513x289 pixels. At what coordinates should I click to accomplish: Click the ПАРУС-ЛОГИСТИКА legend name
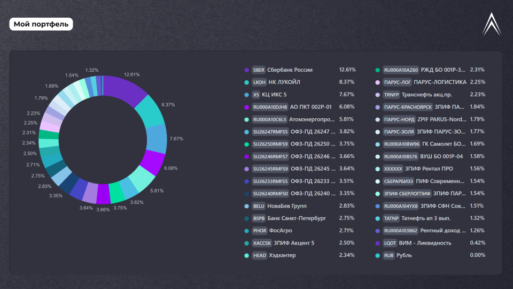(x=440, y=82)
